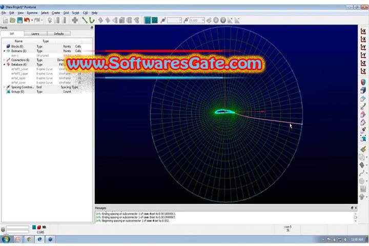This screenshot has width=369, height=246.
Task: Click the light blue domain icon in side toolbar
Action: (363, 98)
